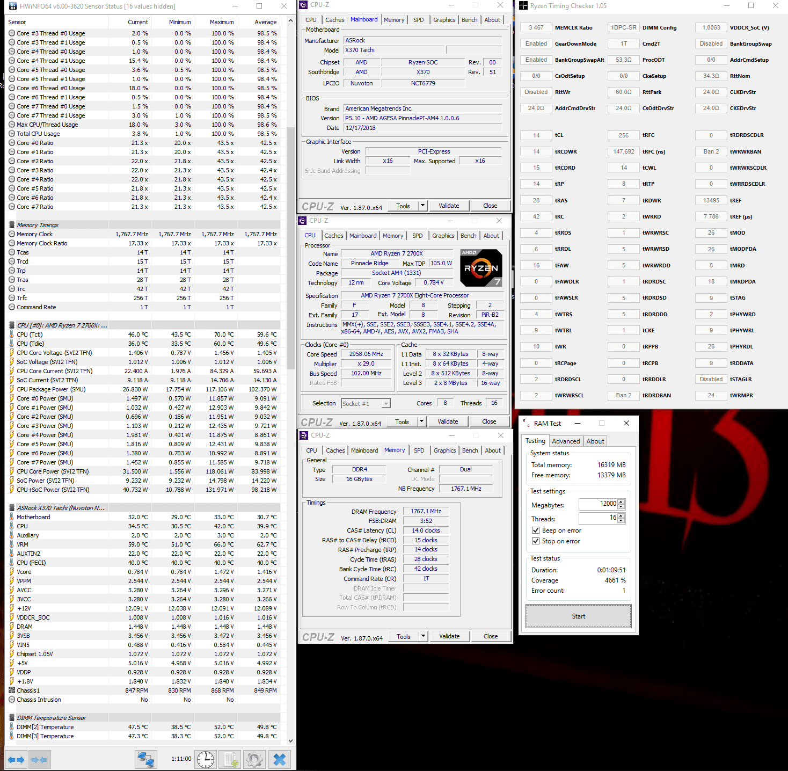The width and height of the screenshot is (788, 771).
Task: Click the Ryzen 7 logo in CPU-Z
Action: pos(481,268)
